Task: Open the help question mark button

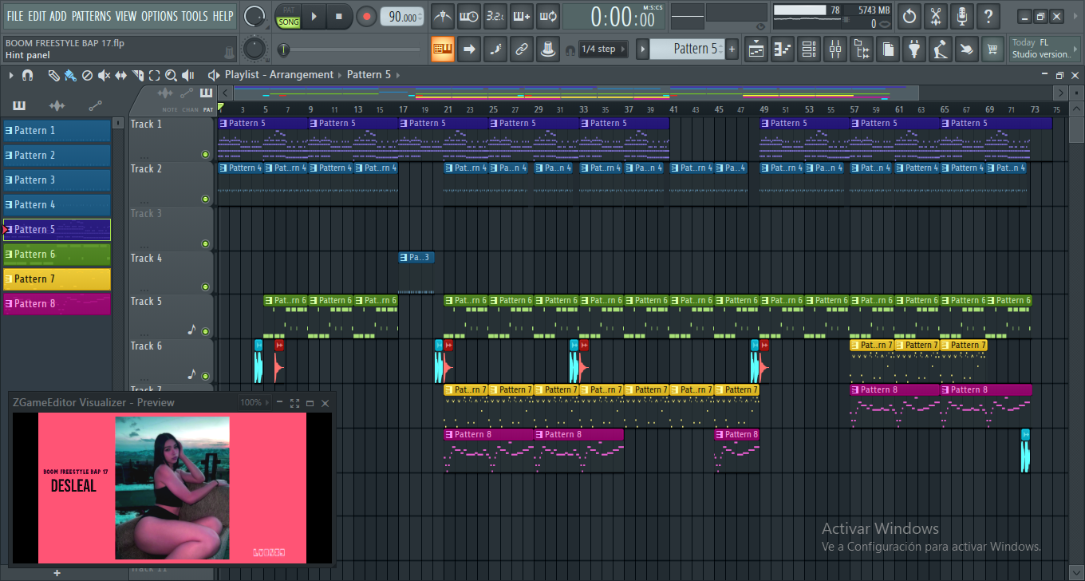Action: tap(988, 16)
